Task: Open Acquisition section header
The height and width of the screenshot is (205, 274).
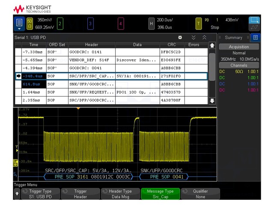Action: click(x=239, y=47)
